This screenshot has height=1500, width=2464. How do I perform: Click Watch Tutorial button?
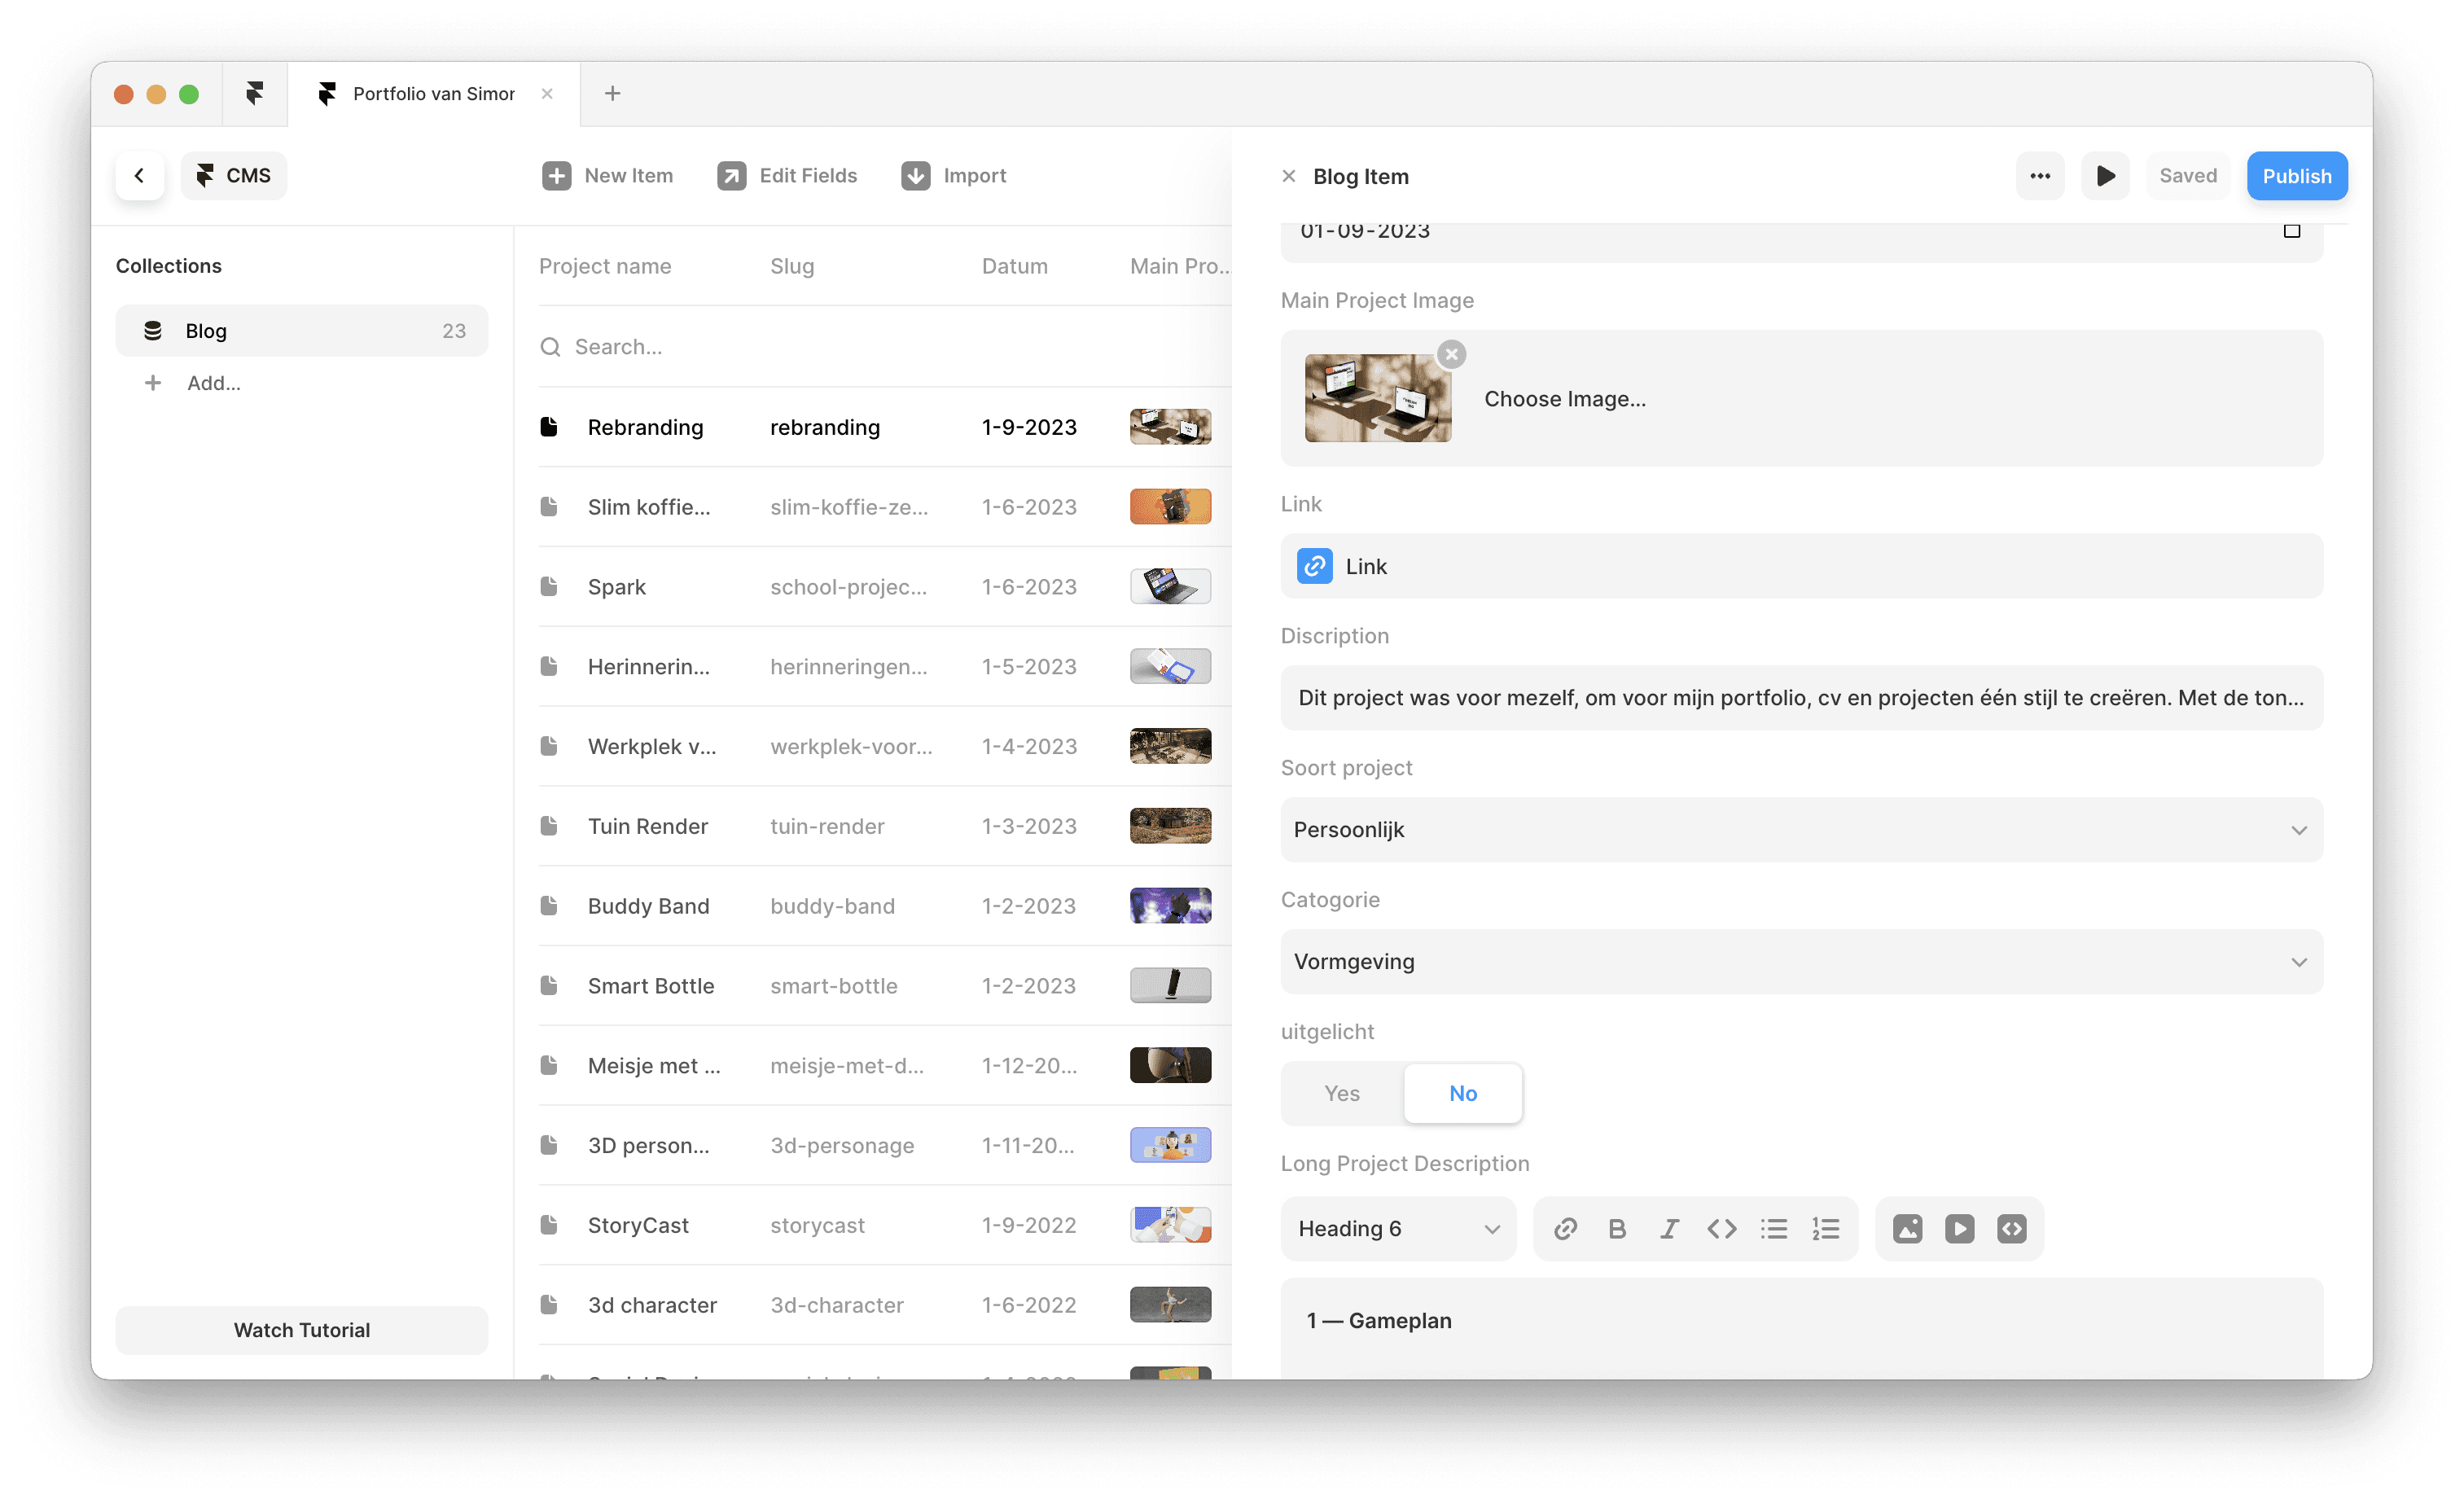[301, 1330]
